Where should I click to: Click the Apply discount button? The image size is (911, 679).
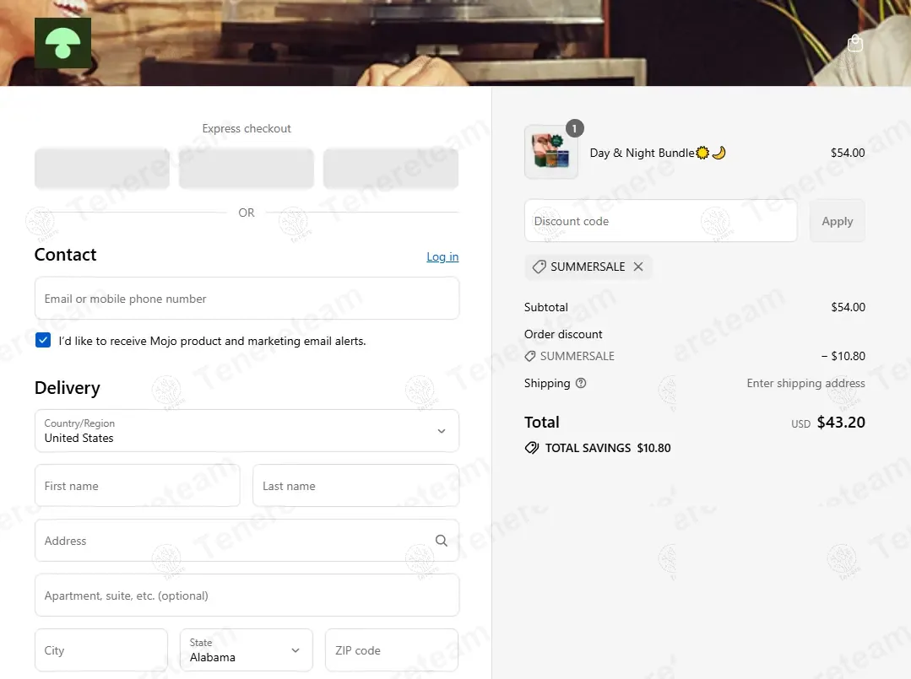837,221
